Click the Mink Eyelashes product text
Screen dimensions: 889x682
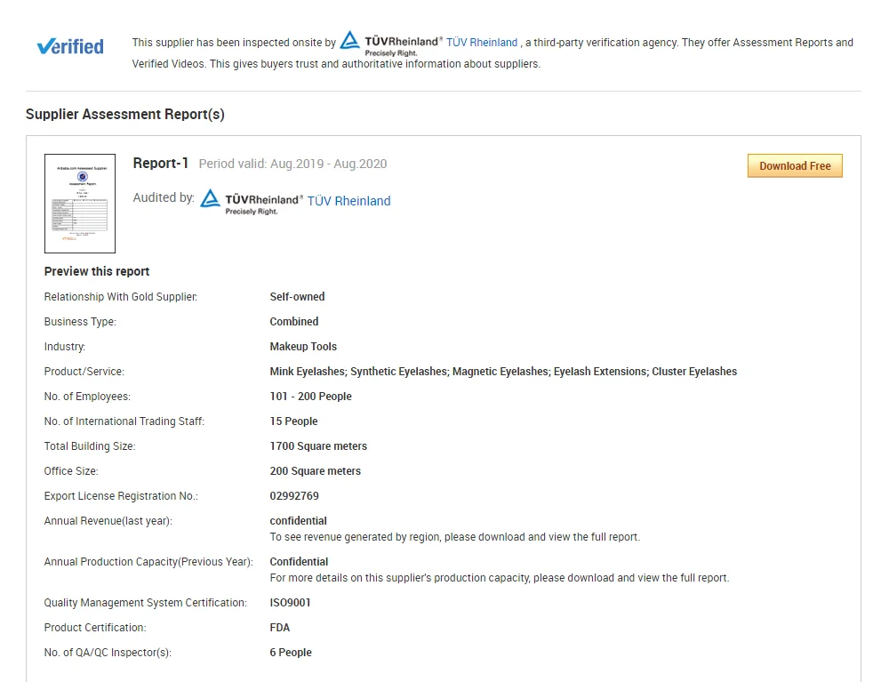[308, 372]
